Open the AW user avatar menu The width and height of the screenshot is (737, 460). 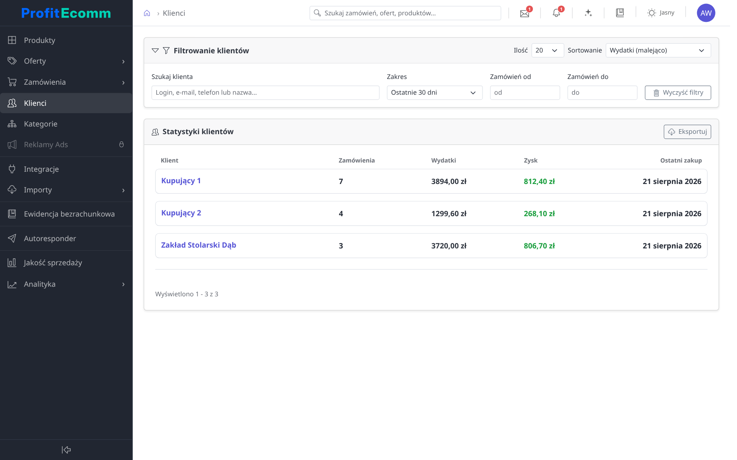tap(706, 13)
